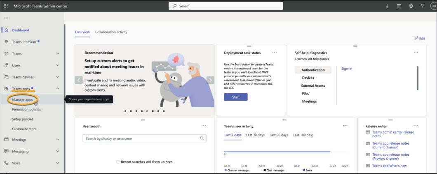Select the Last 180 days tab
The height and width of the screenshot is (175, 437).
coord(303,135)
